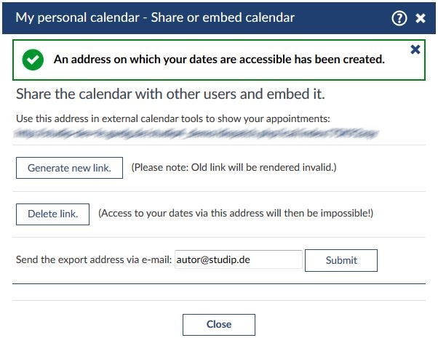Click the 'Use this address in external' instruction
This screenshot has height=351, width=438.
(172, 118)
